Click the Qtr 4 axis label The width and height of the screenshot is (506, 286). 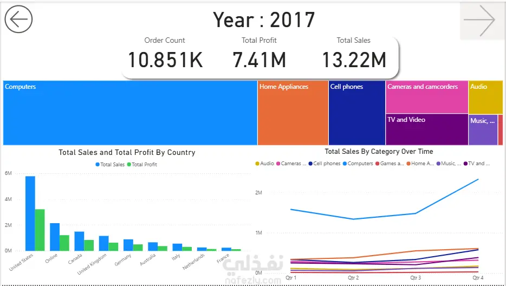tap(478, 278)
